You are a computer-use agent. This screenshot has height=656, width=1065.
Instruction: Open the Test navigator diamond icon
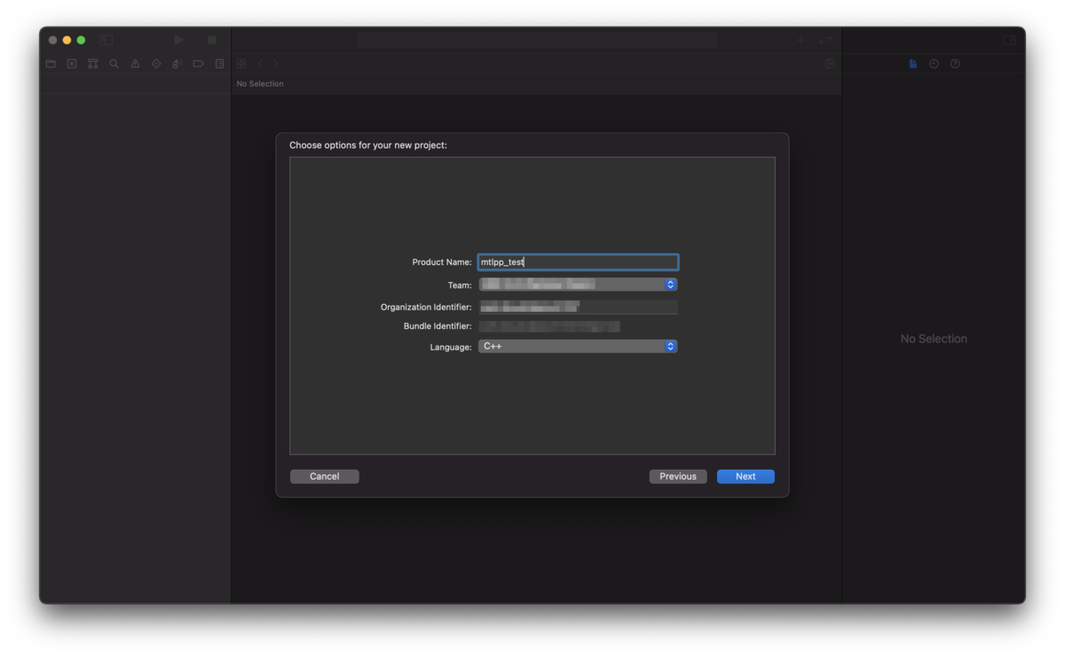pos(156,64)
